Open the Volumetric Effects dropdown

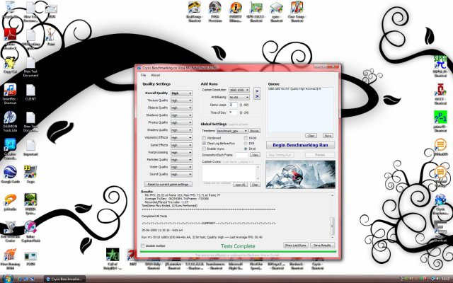(x=181, y=138)
